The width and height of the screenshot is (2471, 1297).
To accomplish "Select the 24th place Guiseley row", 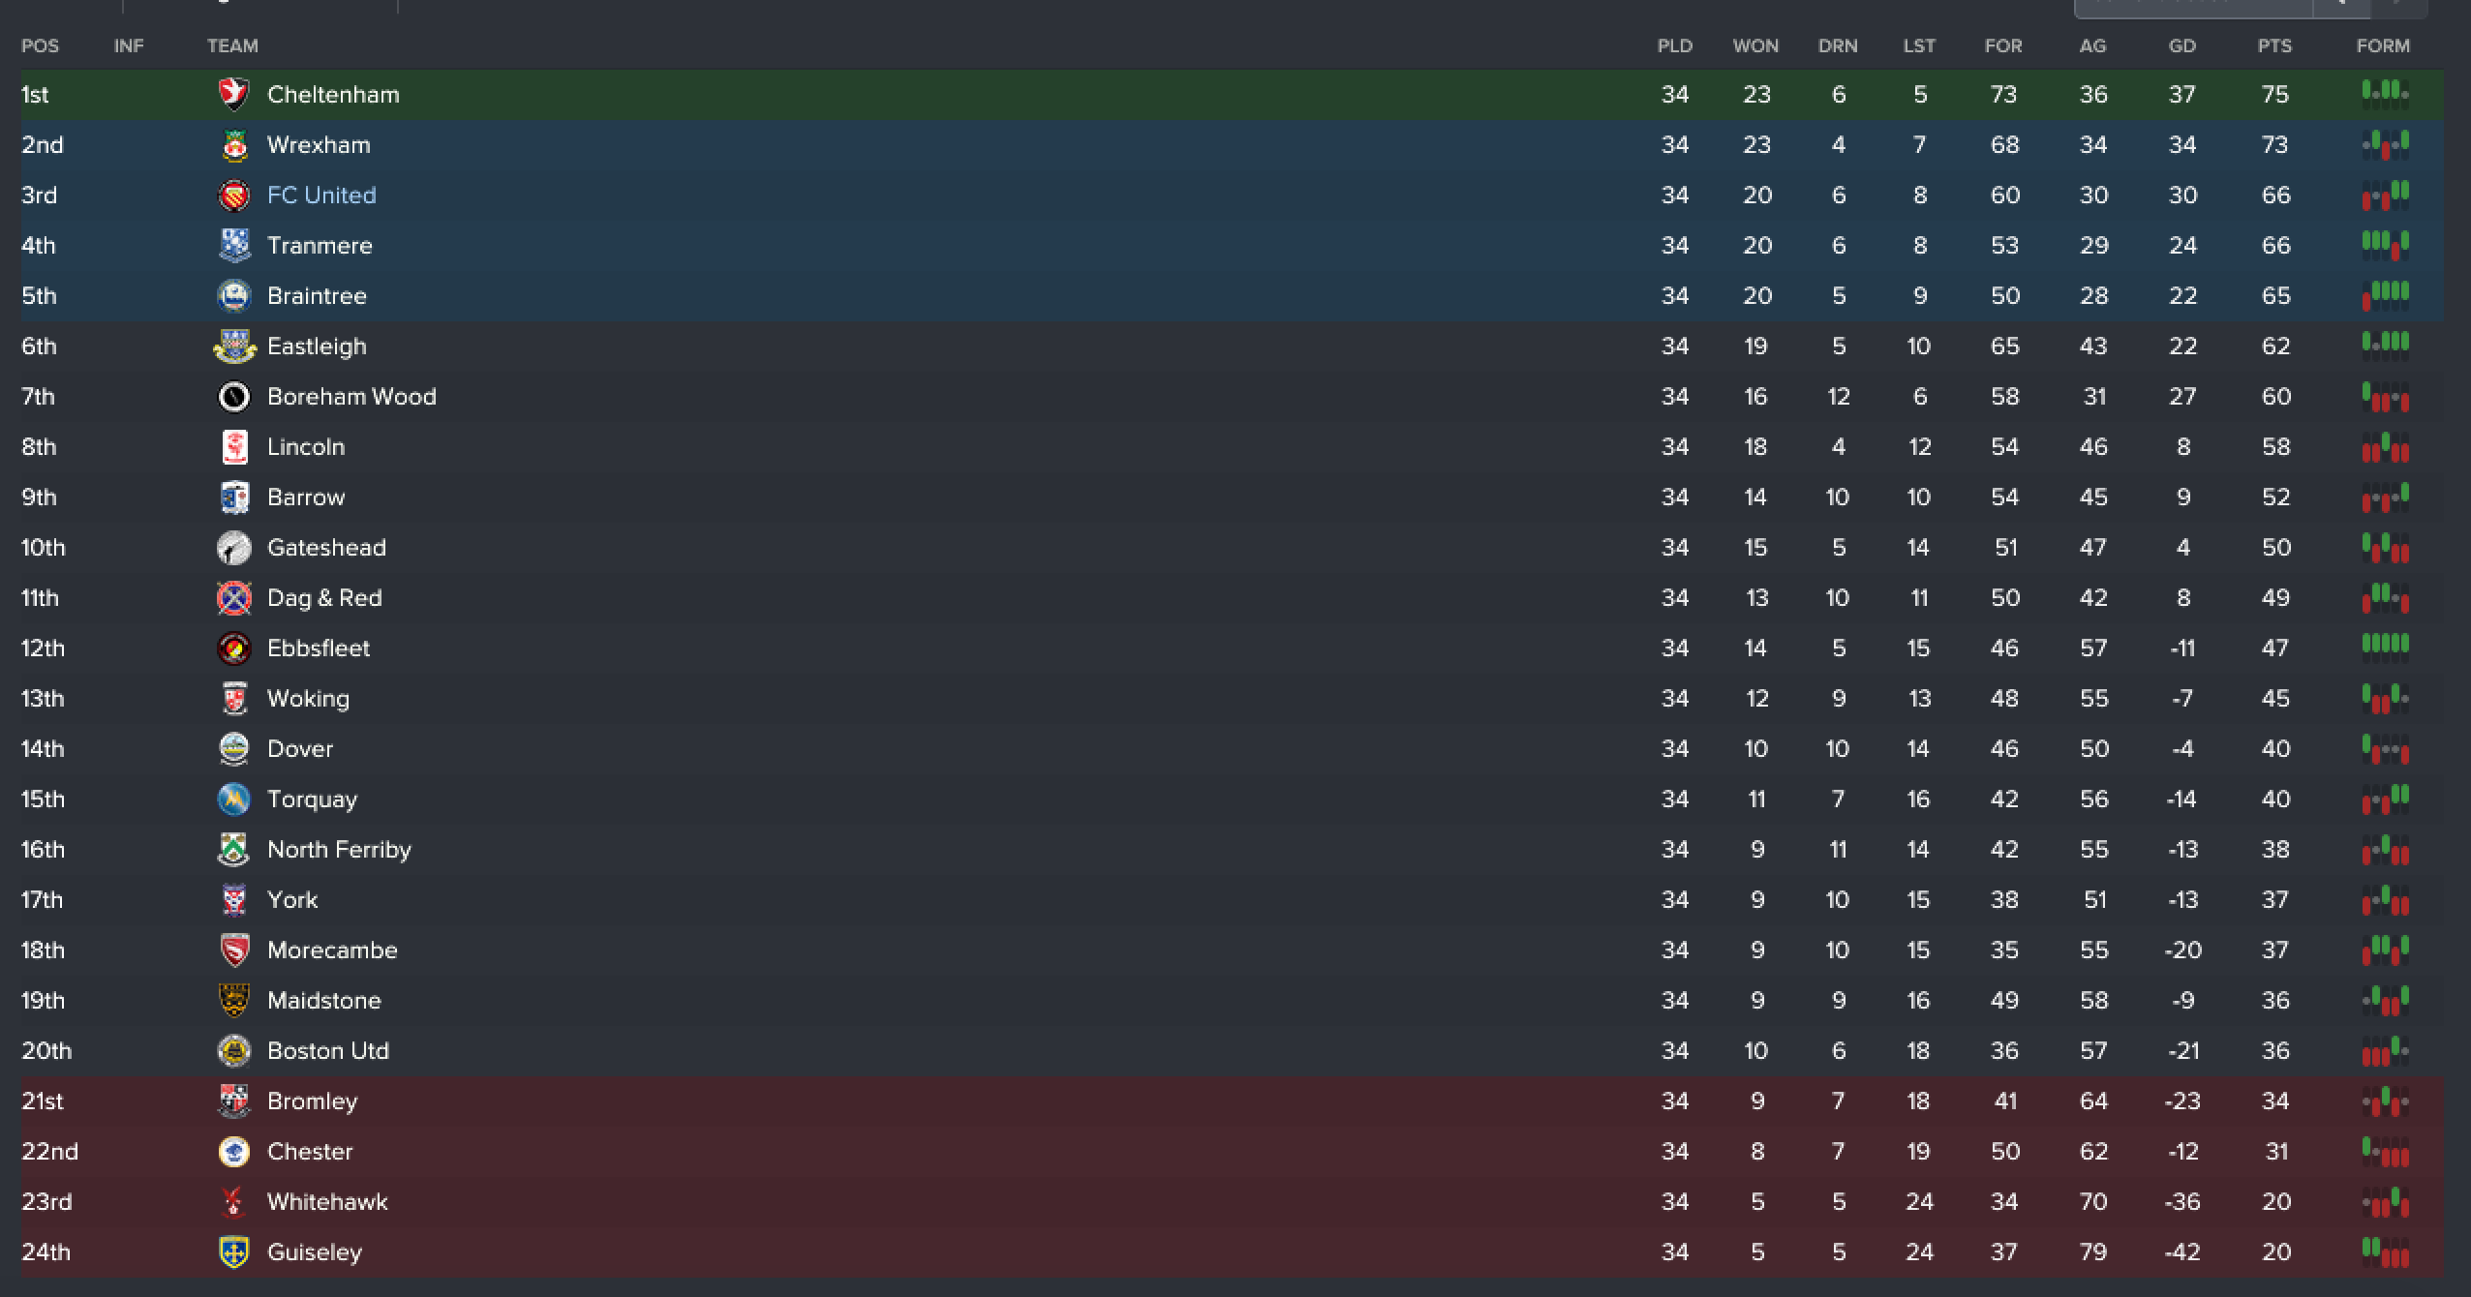I will coord(1232,1252).
